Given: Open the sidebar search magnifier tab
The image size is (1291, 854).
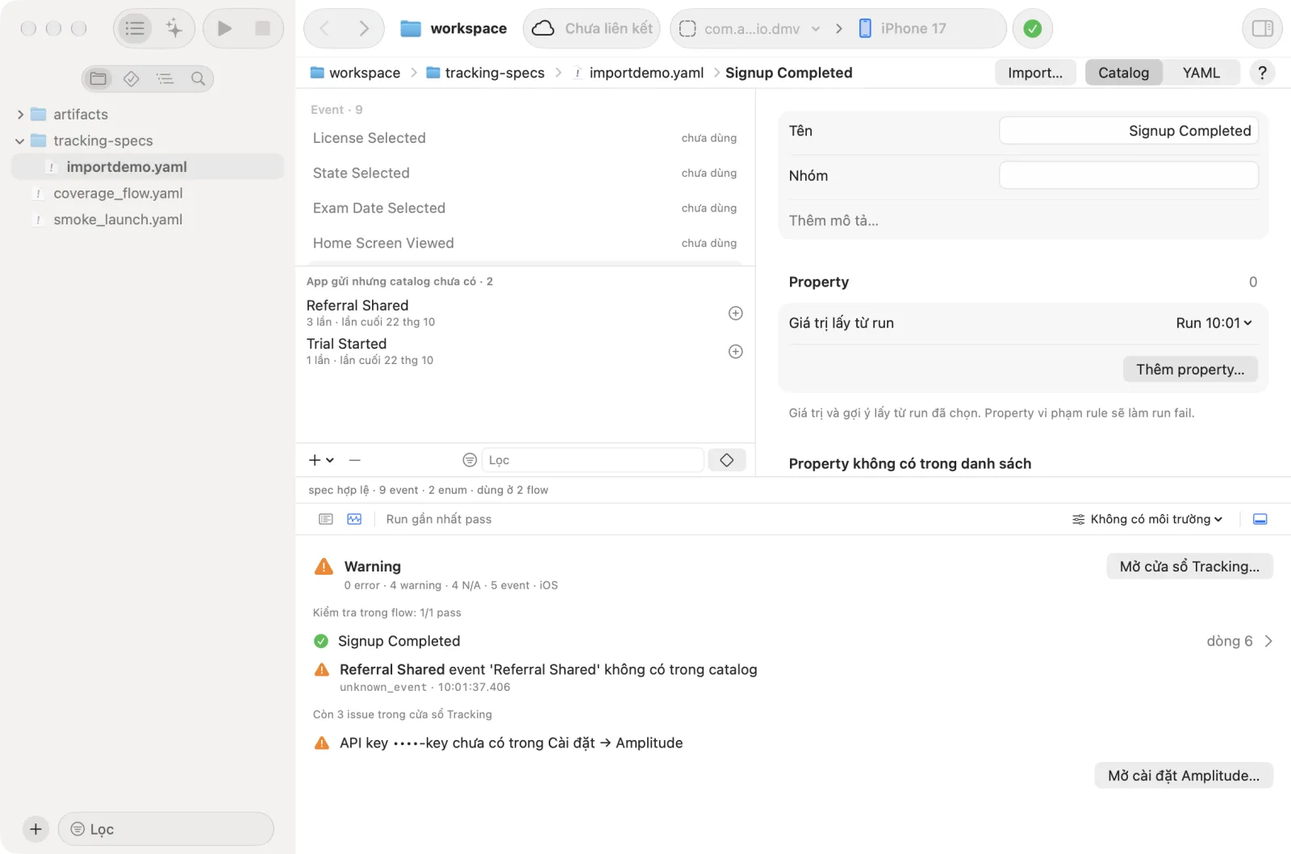Looking at the screenshot, I should point(198,78).
